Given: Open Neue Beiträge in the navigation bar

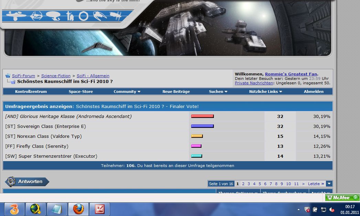Looking at the screenshot, I should (176, 92).
